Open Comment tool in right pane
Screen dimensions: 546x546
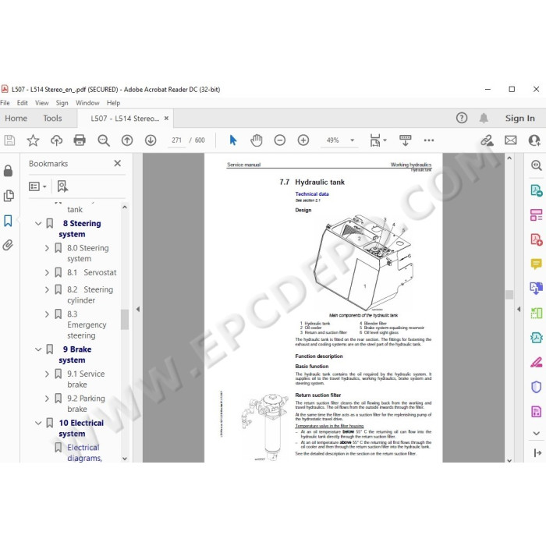pos(536,264)
